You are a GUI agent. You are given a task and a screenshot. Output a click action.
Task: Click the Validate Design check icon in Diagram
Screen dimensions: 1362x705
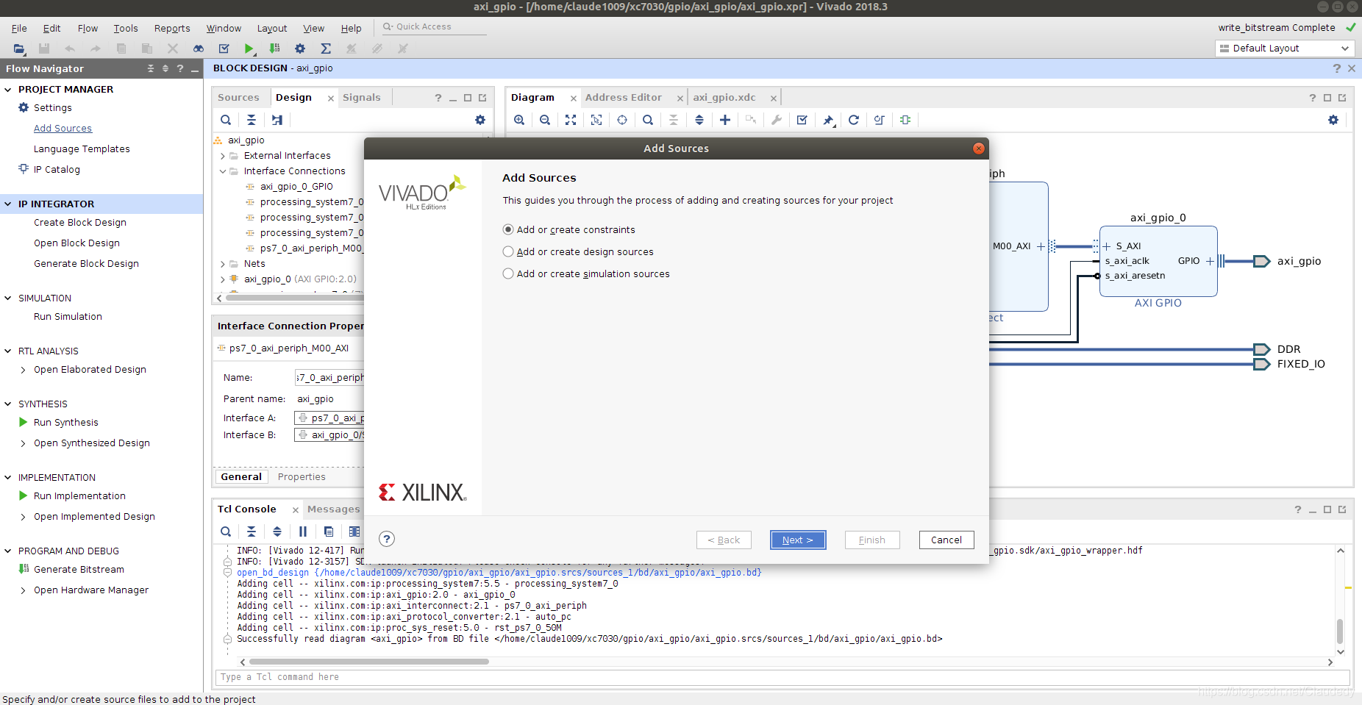[802, 120]
